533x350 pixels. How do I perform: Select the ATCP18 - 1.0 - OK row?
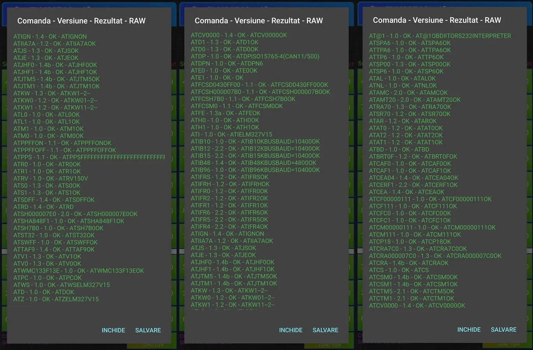tap(410, 242)
